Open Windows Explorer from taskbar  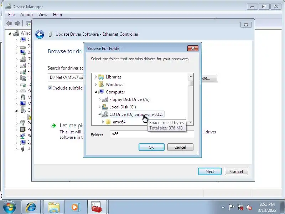(54, 207)
